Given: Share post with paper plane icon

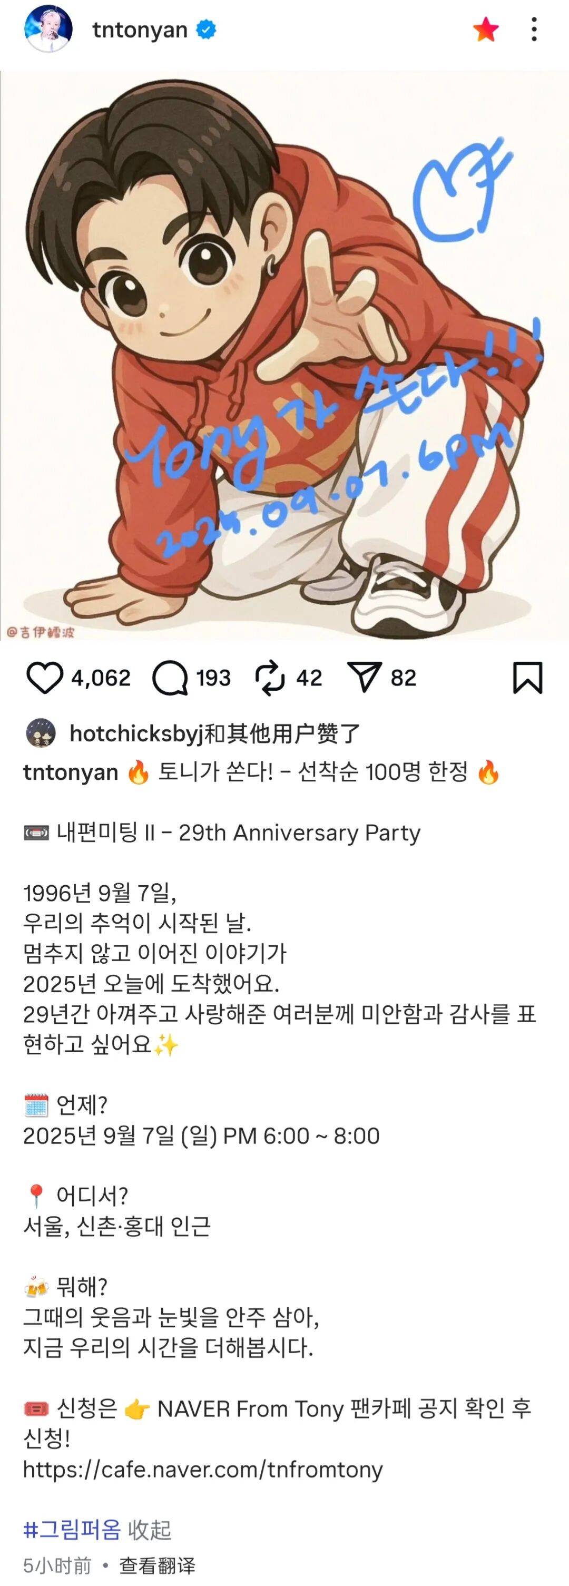Looking at the screenshot, I should [x=365, y=677].
